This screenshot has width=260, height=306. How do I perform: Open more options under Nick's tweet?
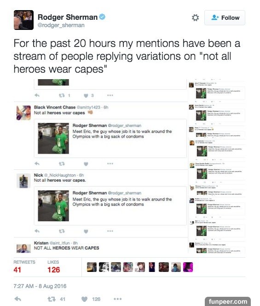pyautogui.click(x=110, y=231)
